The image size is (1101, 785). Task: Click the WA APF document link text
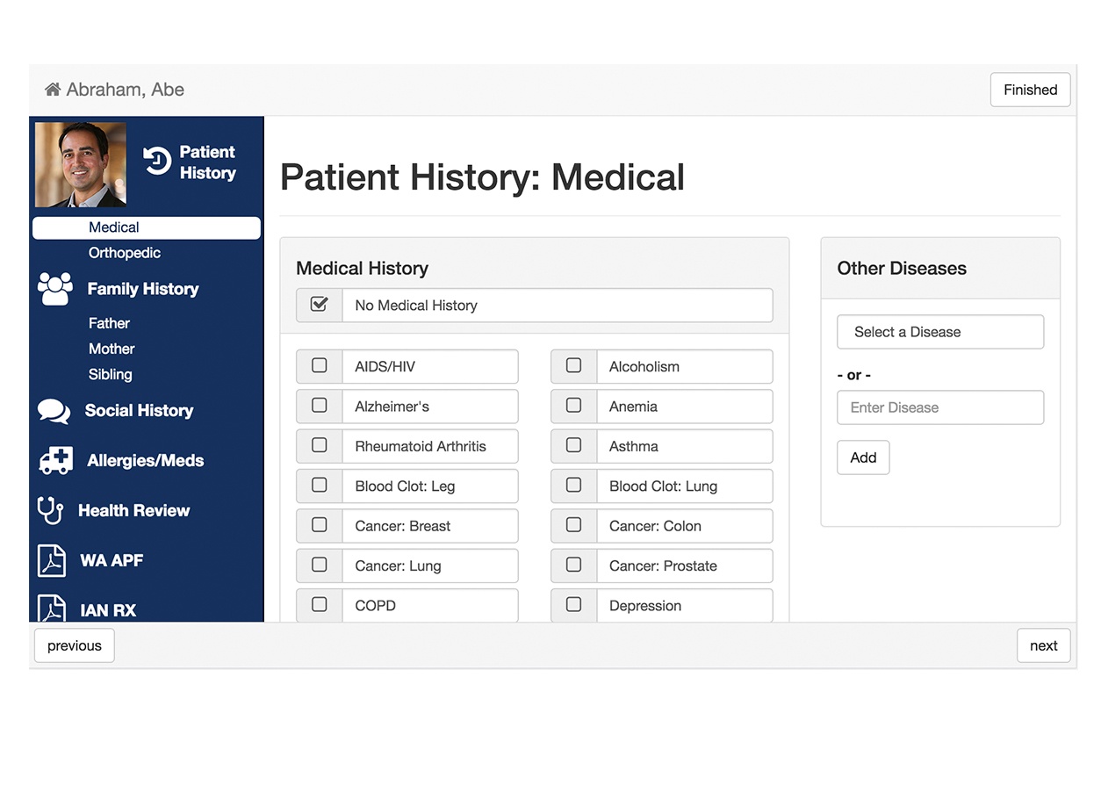pos(112,560)
